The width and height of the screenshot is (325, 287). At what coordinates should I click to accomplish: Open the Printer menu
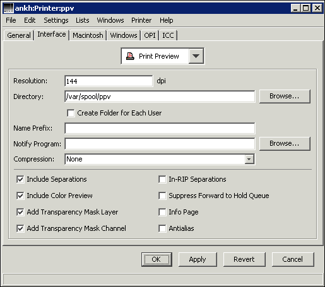[x=141, y=20]
